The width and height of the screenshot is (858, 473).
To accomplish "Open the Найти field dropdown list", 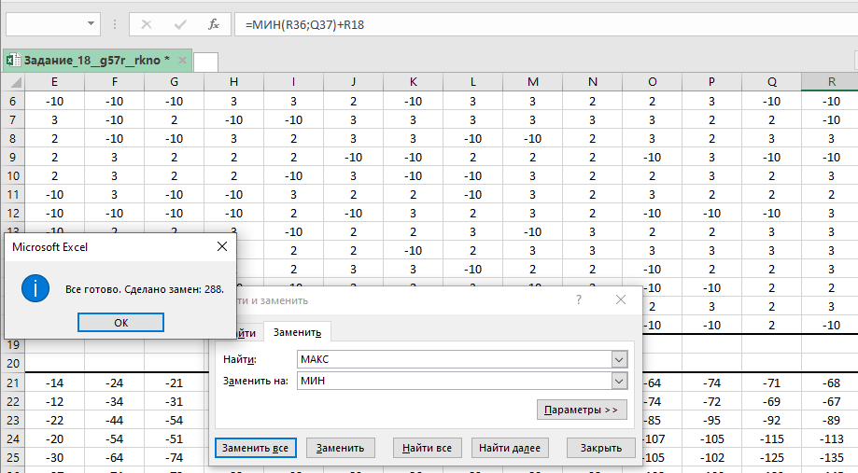I will [x=618, y=359].
